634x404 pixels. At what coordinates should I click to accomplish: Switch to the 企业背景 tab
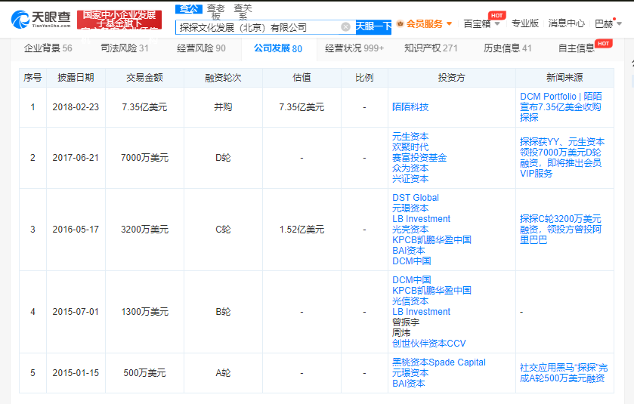[x=48, y=48]
